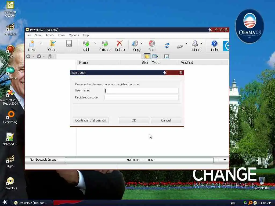Expand the Copy button dropdown arrow
Screen dimensions: 275x206
coord(141,43)
